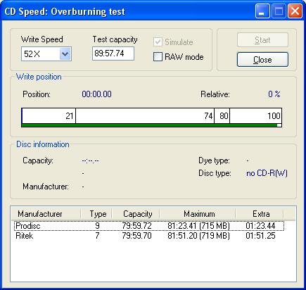Click the 80 marker on position bar
Screen dimensions: 306x290
224,116
